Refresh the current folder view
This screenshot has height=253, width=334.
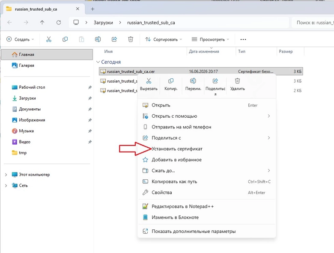(x=59, y=22)
